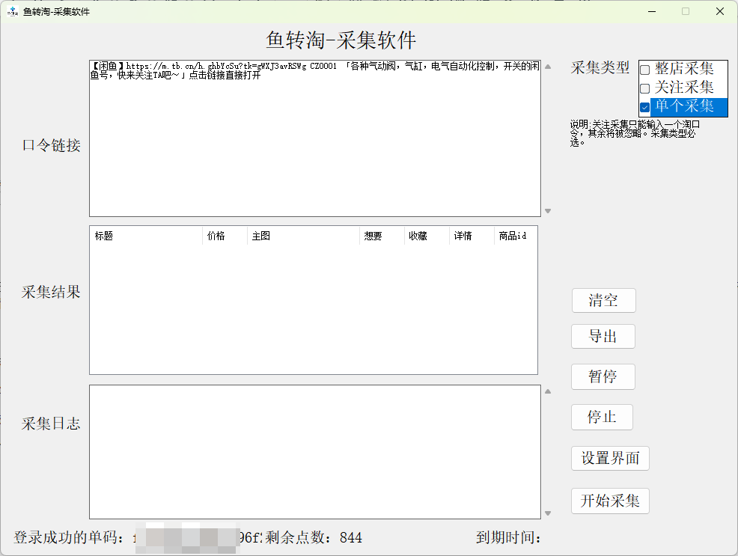Viewport: 738px width, 556px height.
Task: Sort results by the 标题 column header
Action: pyautogui.click(x=146, y=236)
